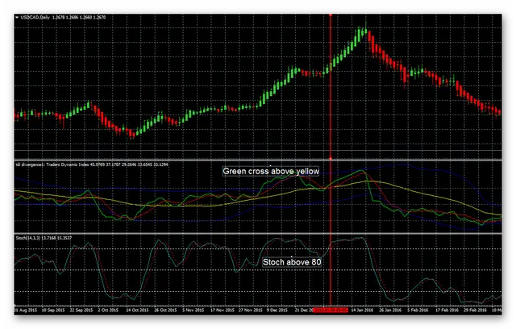This screenshot has height=329, width=516.
Task: Click the '27 Nov 2015' date label
Action: click(251, 310)
